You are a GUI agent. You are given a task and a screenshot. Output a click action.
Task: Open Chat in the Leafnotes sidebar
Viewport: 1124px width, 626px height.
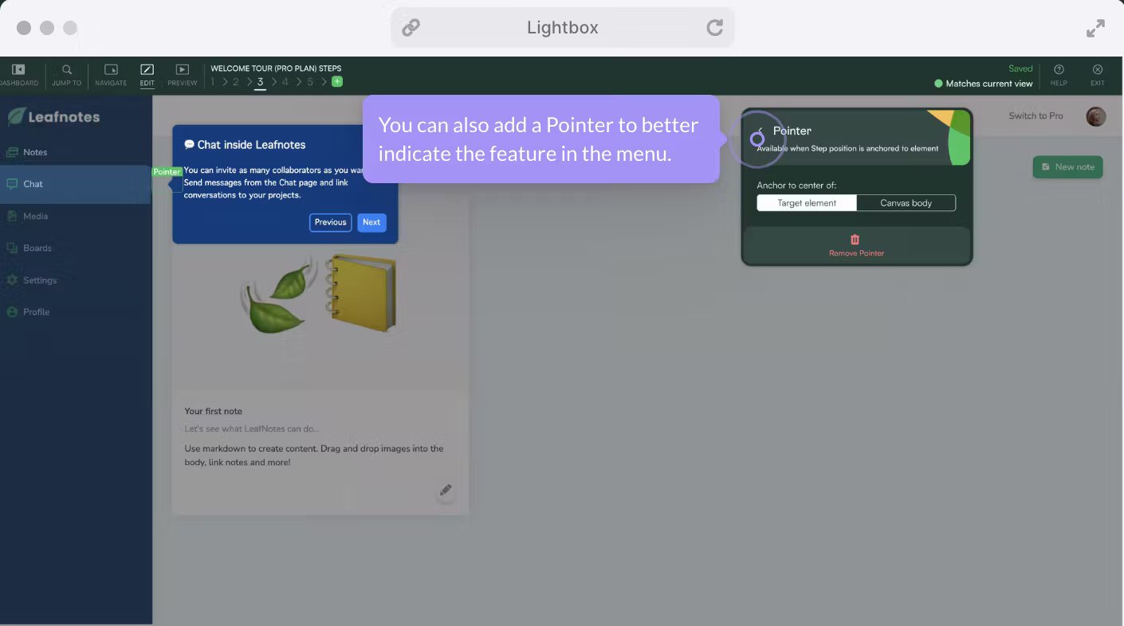click(x=33, y=184)
